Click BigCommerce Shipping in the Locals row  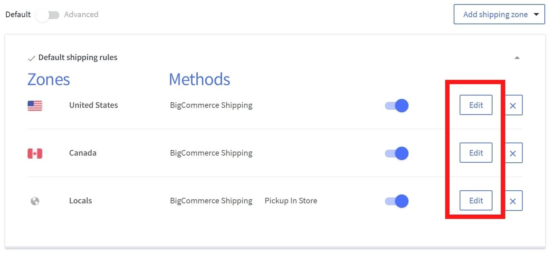(x=211, y=201)
